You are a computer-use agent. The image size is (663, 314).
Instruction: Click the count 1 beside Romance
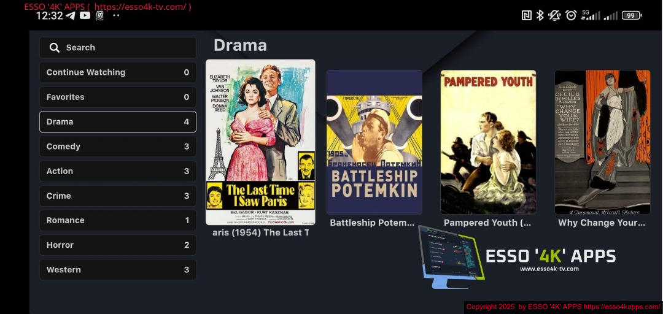187,220
